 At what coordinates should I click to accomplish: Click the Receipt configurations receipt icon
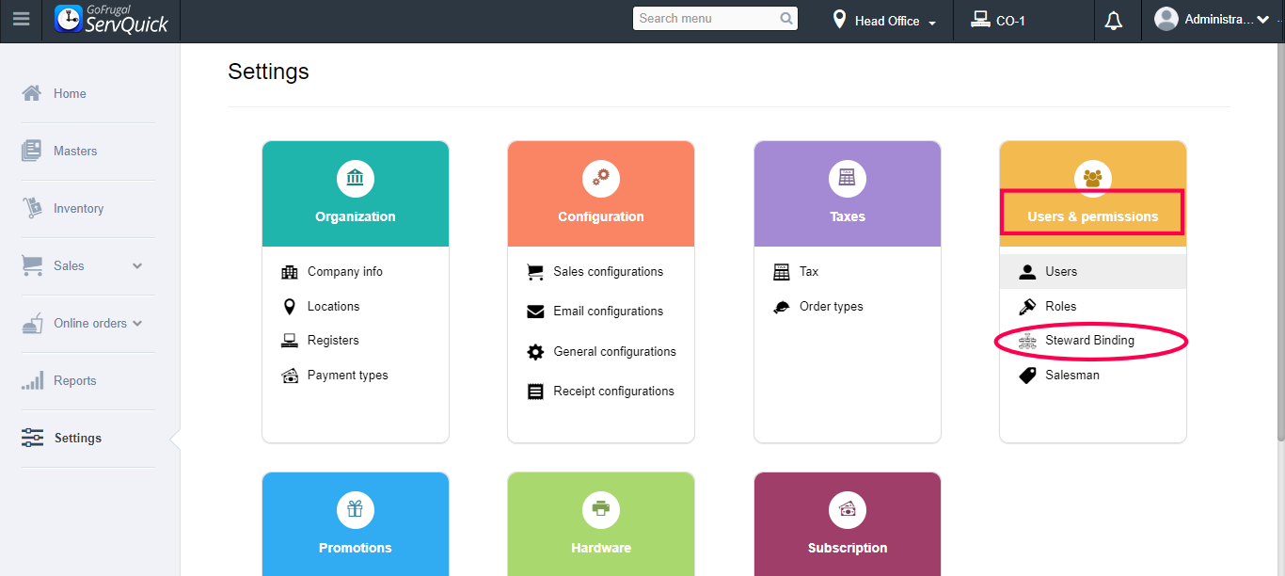tap(535, 392)
